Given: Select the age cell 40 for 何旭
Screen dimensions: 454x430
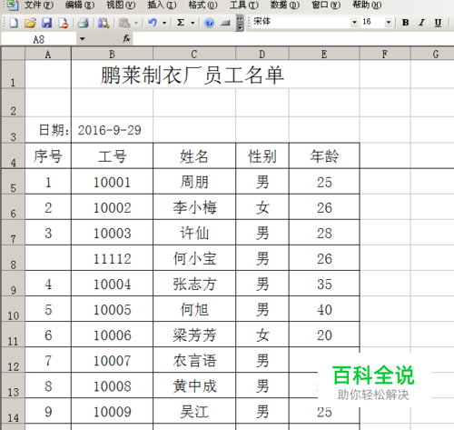Looking at the screenshot, I should pyautogui.click(x=324, y=309).
